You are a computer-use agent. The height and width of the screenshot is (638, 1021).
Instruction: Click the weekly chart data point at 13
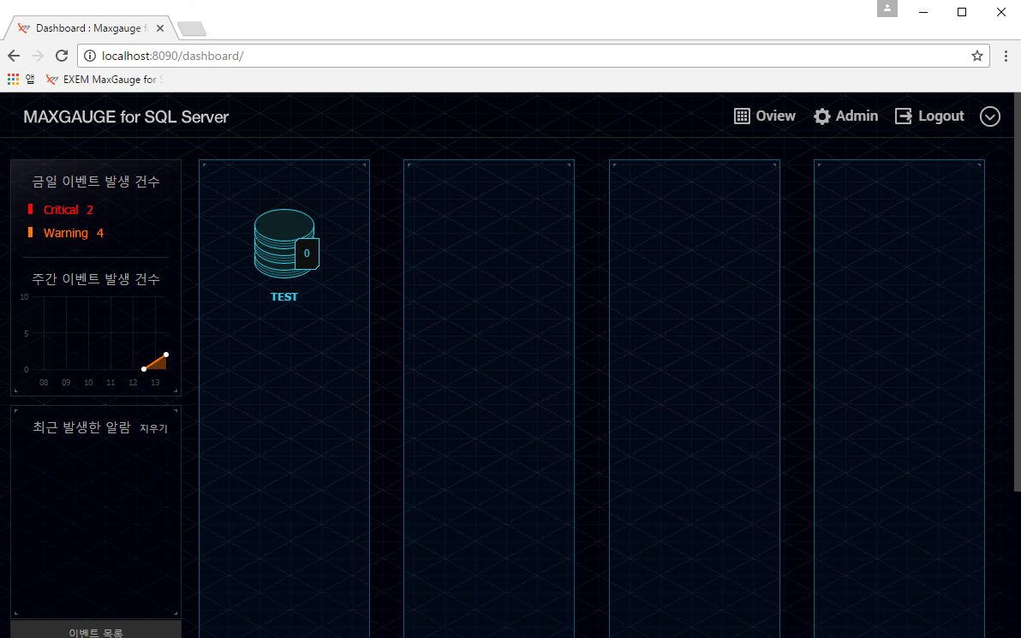pos(166,355)
